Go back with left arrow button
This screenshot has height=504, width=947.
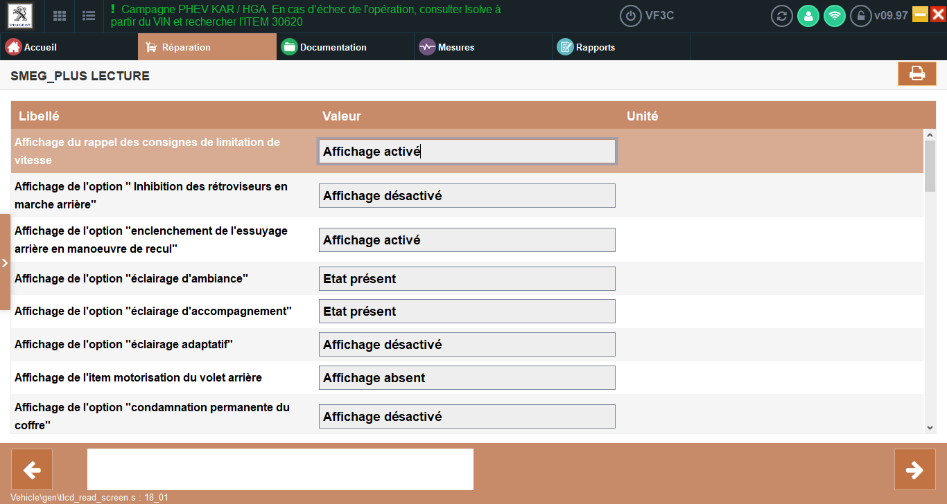pyautogui.click(x=32, y=469)
